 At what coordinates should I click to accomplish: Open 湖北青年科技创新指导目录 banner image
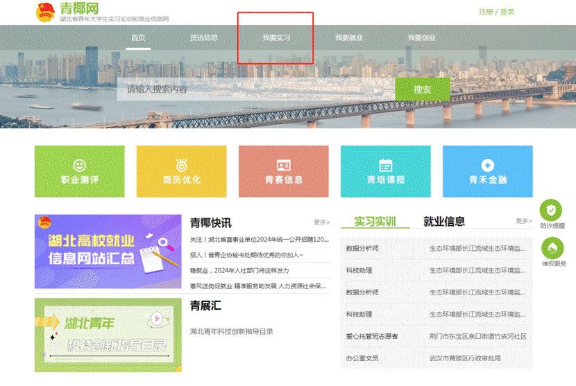click(x=108, y=335)
